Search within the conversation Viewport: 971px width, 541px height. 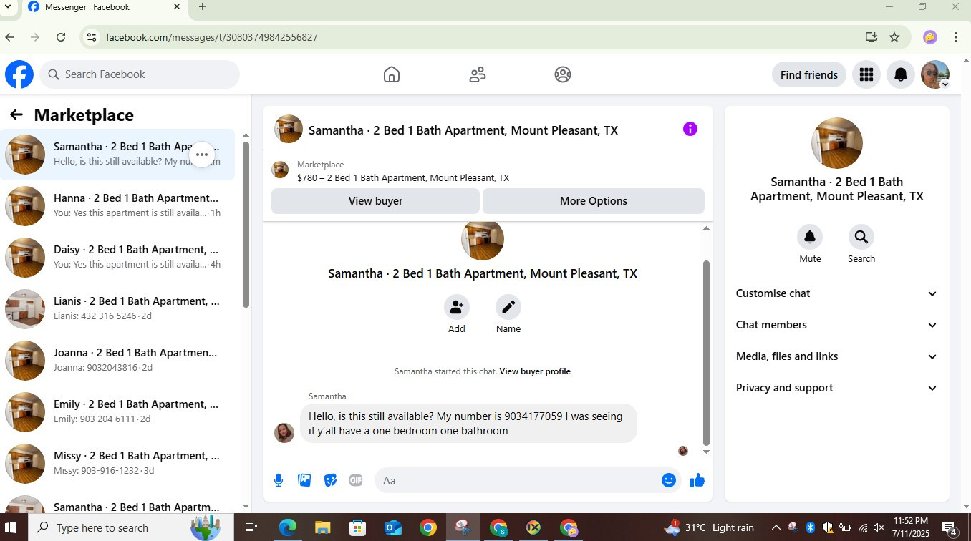pyautogui.click(x=861, y=237)
